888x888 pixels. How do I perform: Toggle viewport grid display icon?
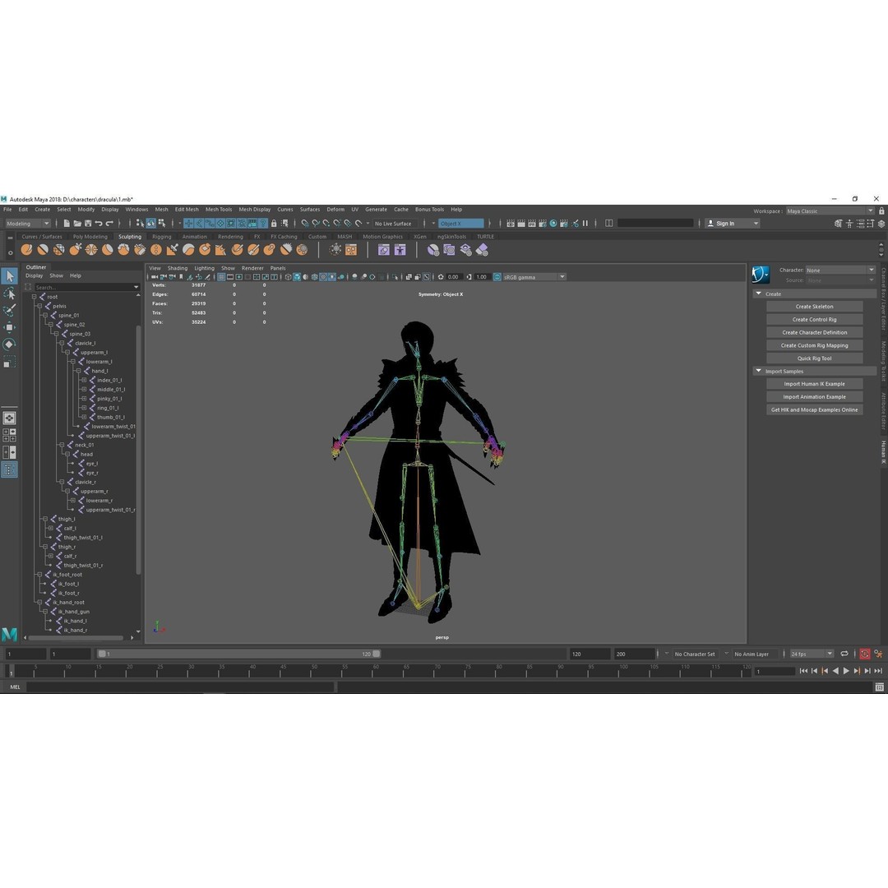(x=221, y=277)
